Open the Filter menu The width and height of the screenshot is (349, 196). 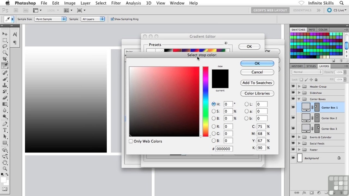click(x=116, y=3)
